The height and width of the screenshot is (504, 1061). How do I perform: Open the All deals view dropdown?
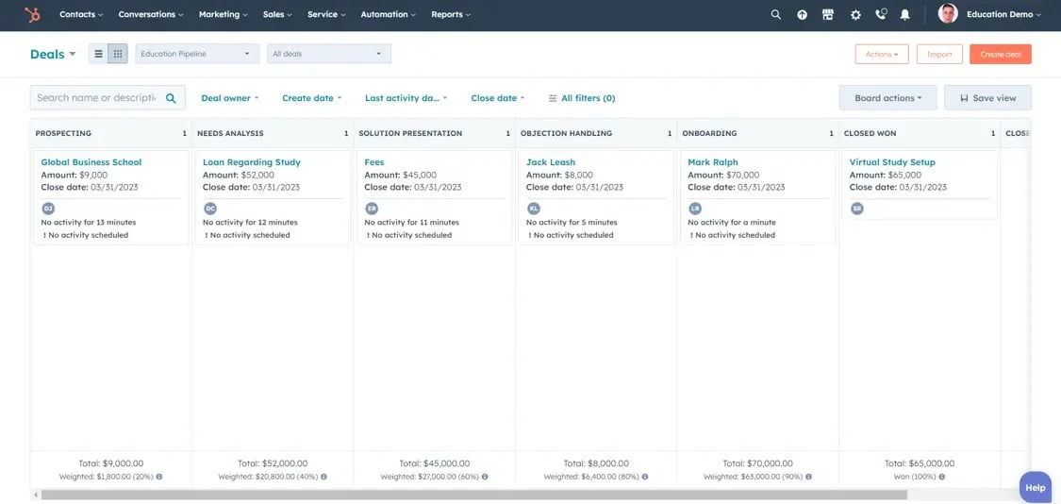(329, 54)
